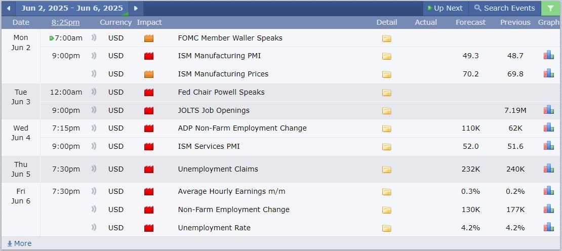562x251 pixels.
Task: Toggle alert for Unemployment Rate
Action: tap(94, 227)
